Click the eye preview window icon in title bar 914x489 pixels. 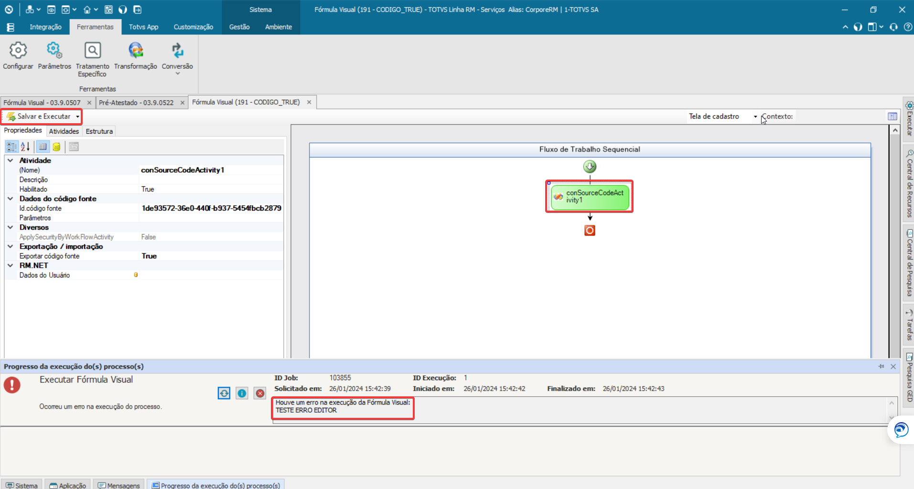[x=51, y=10]
